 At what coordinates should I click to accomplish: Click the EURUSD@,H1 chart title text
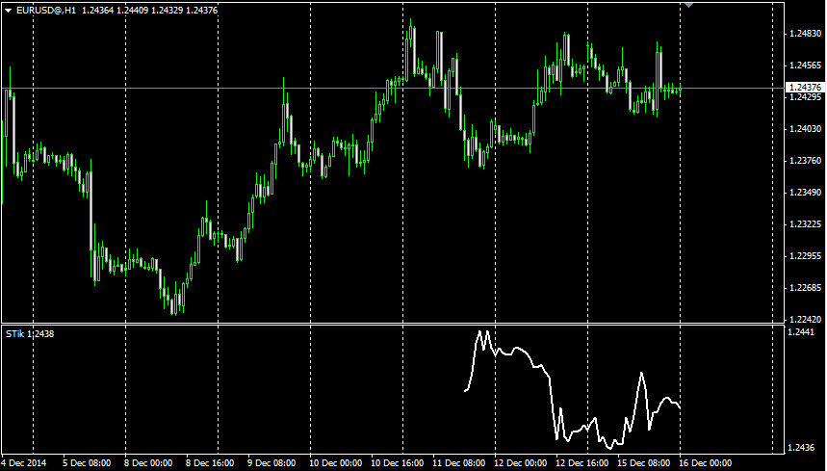click(46, 10)
